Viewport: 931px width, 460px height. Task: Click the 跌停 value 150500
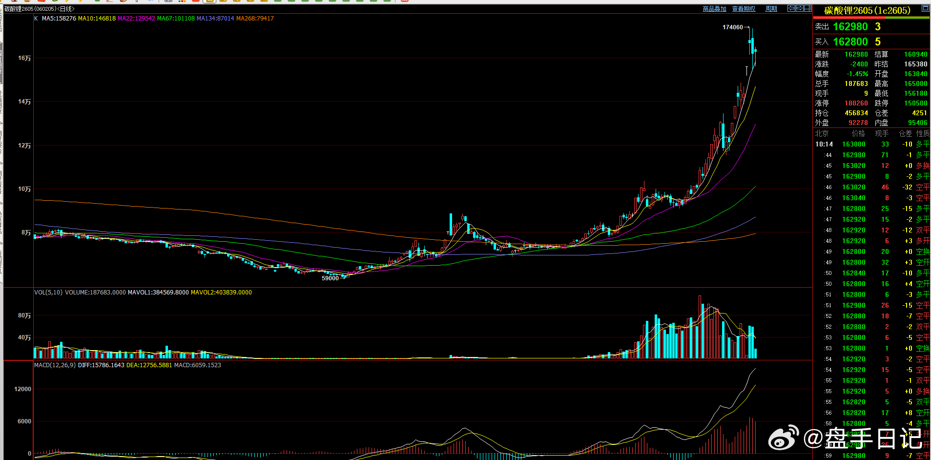tap(915, 104)
